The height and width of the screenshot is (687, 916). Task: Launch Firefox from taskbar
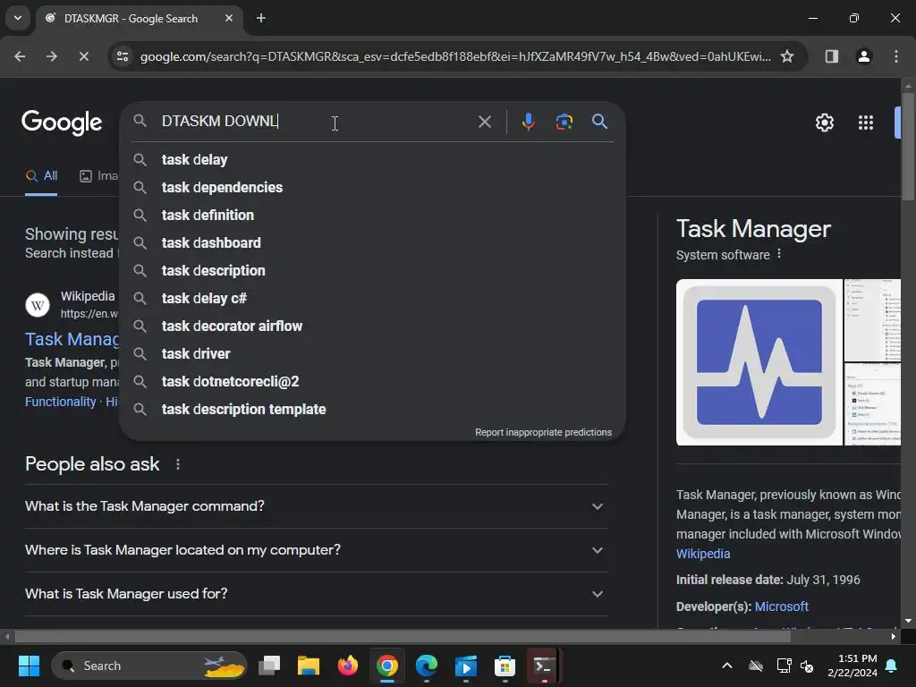click(348, 666)
